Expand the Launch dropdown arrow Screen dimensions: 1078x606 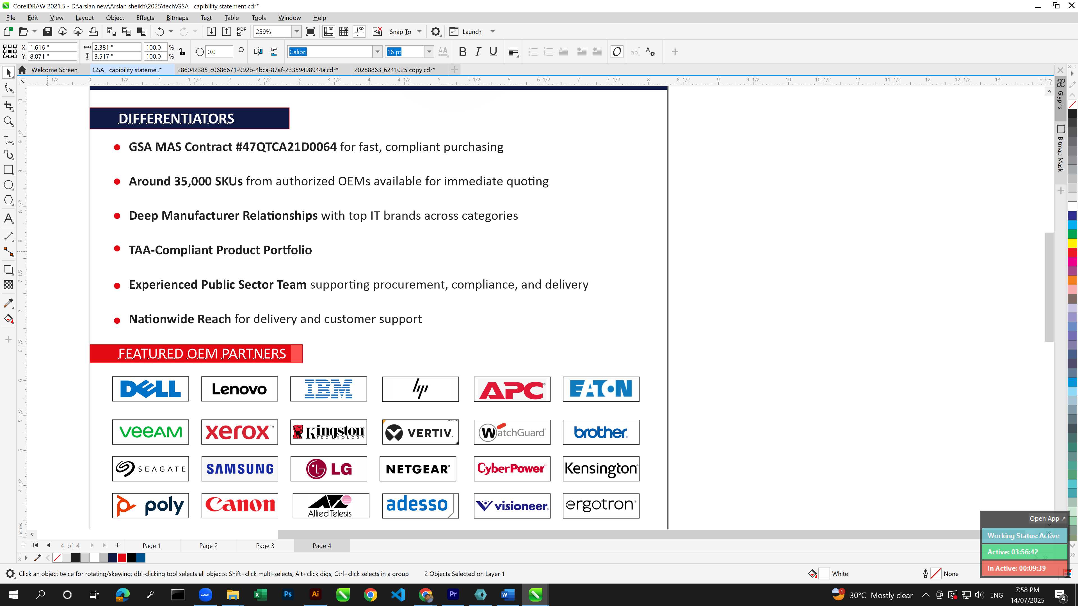click(493, 32)
